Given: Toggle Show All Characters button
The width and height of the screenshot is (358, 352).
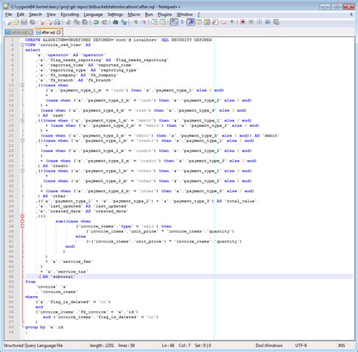Looking at the screenshot, I should [182, 22].
